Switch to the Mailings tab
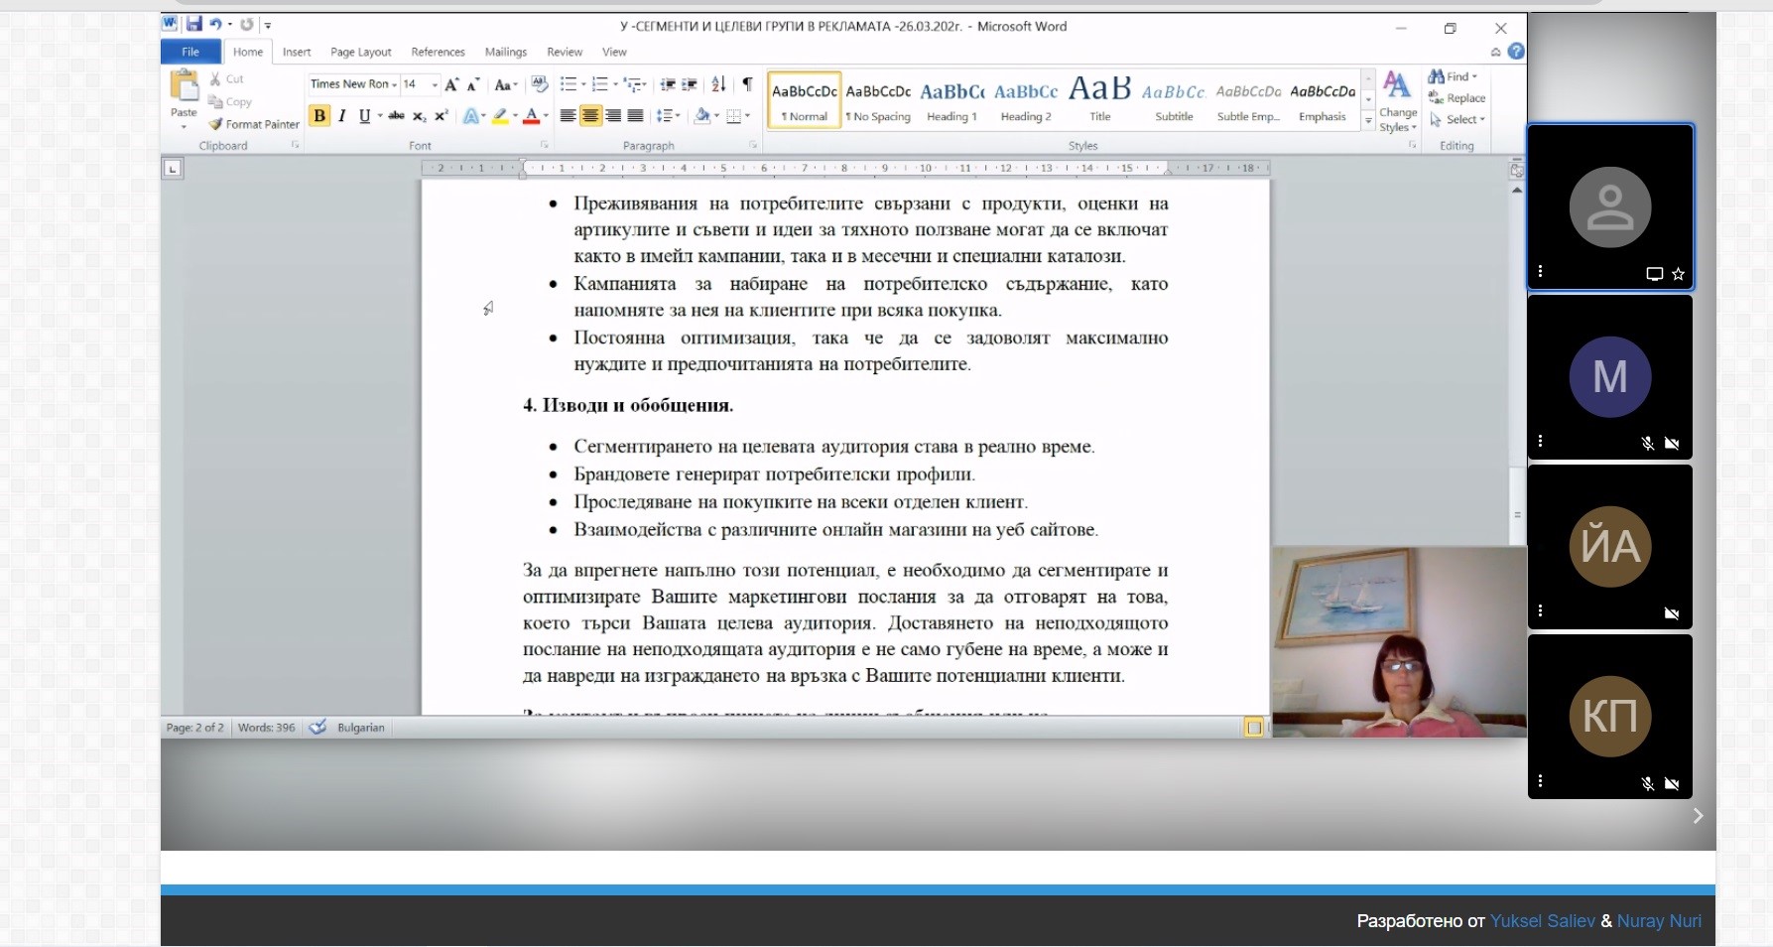Image resolution: width=1773 pixels, height=947 pixels. click(x=506, y=52)
